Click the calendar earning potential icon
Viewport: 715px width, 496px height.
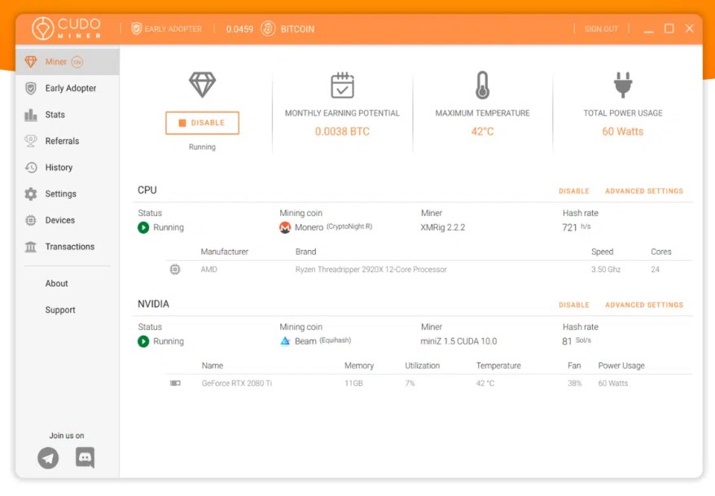[x=342, y=85]
